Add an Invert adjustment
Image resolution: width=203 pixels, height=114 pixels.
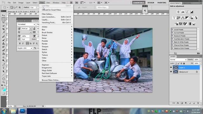point(176,24)
